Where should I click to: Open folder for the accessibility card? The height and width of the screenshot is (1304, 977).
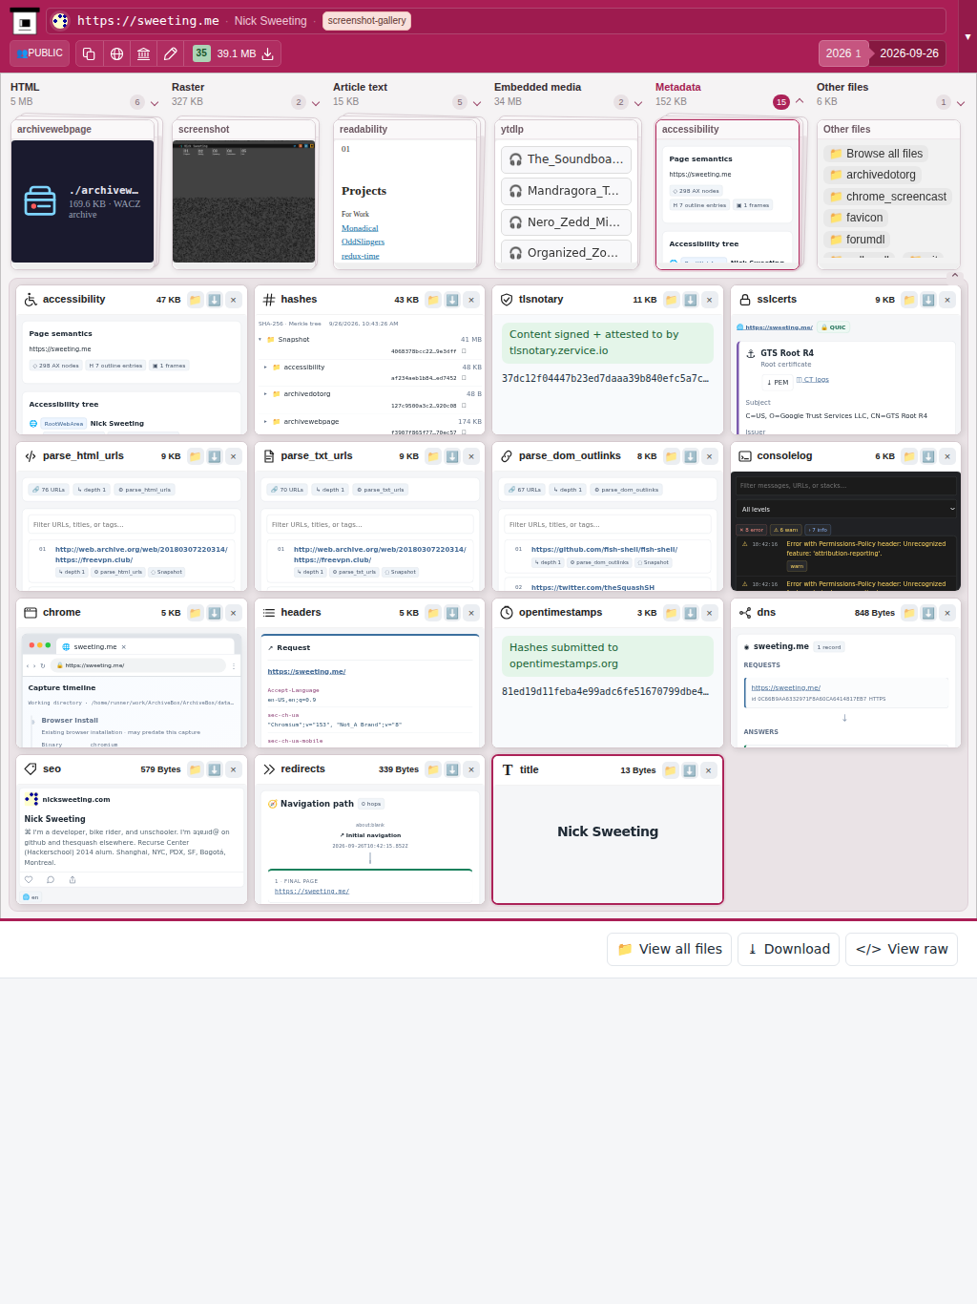pos(196,300)
